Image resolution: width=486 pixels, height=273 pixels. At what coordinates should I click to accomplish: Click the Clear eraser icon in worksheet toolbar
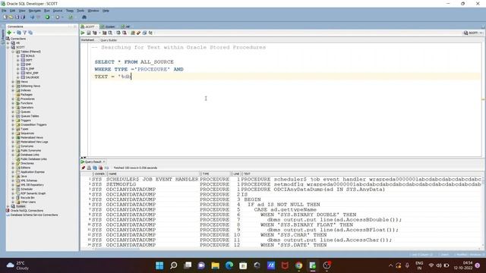coord(138,33)
